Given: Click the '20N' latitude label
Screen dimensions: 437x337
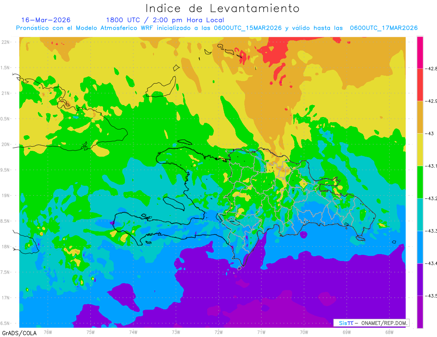Looking at the screenshot, I should 6,144.
